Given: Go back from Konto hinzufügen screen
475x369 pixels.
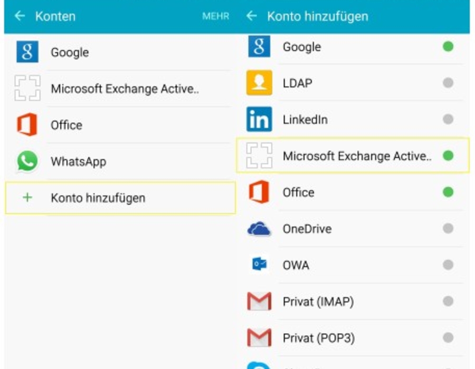Looking at the screenshot, I should coord(251,16).
